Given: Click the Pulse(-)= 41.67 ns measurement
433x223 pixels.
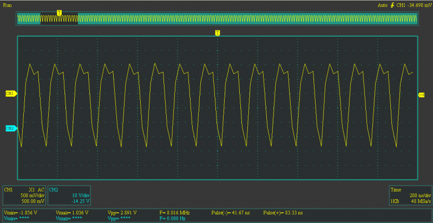Looking at the screenshot, I should [x=232, y=213].
